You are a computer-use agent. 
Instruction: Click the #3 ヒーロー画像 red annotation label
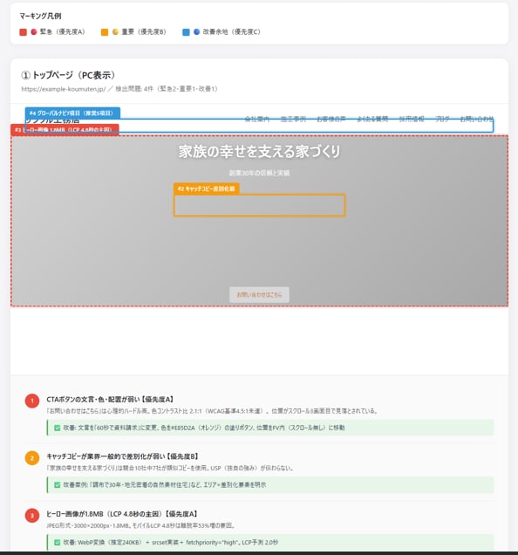click(x=65, y=129)
